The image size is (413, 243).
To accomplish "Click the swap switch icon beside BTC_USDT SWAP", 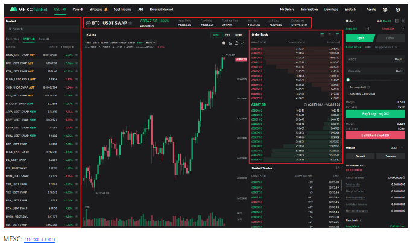I will [x=89, y=23].
